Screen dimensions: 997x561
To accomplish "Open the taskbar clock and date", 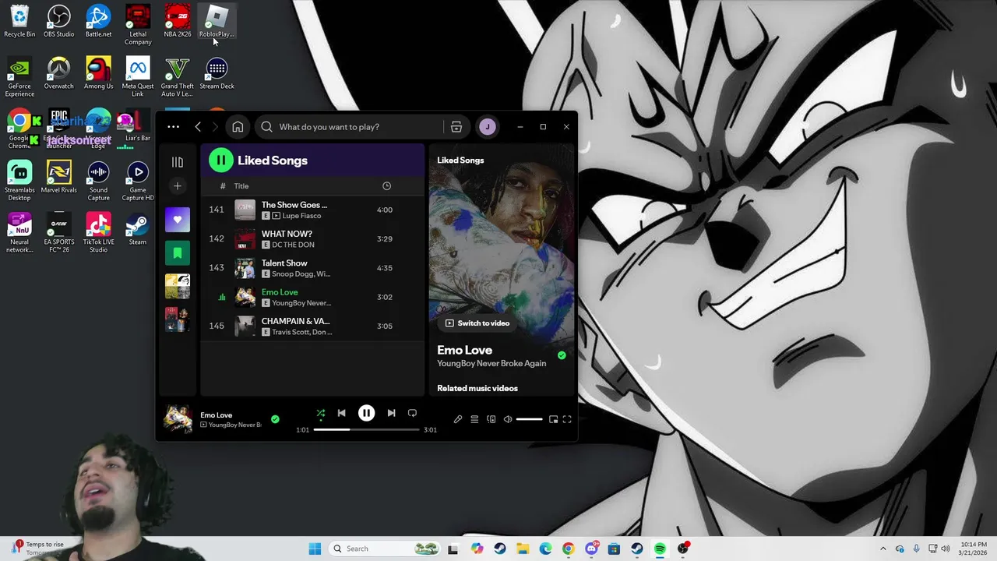I will point(974,549).
